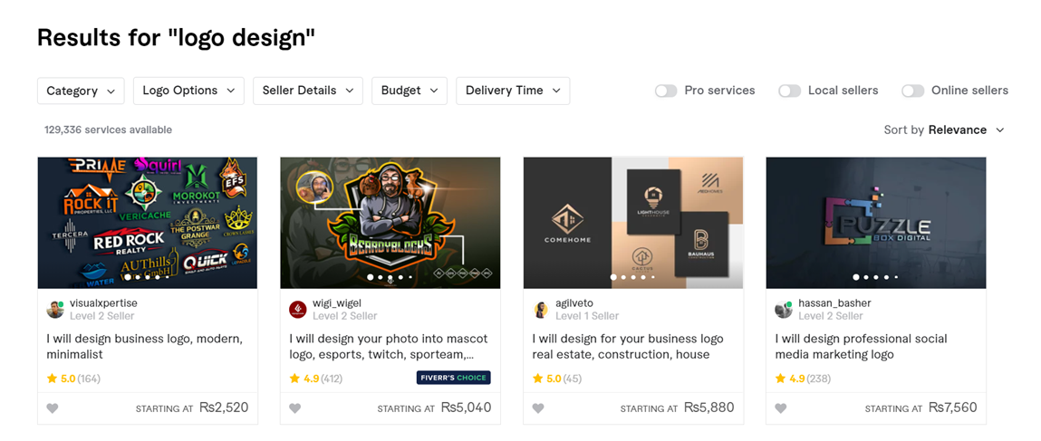The height and width of the screenshot is (441, 1041).
Task: Select second carousel dot on Puzzle Box image
Action: 866,277
